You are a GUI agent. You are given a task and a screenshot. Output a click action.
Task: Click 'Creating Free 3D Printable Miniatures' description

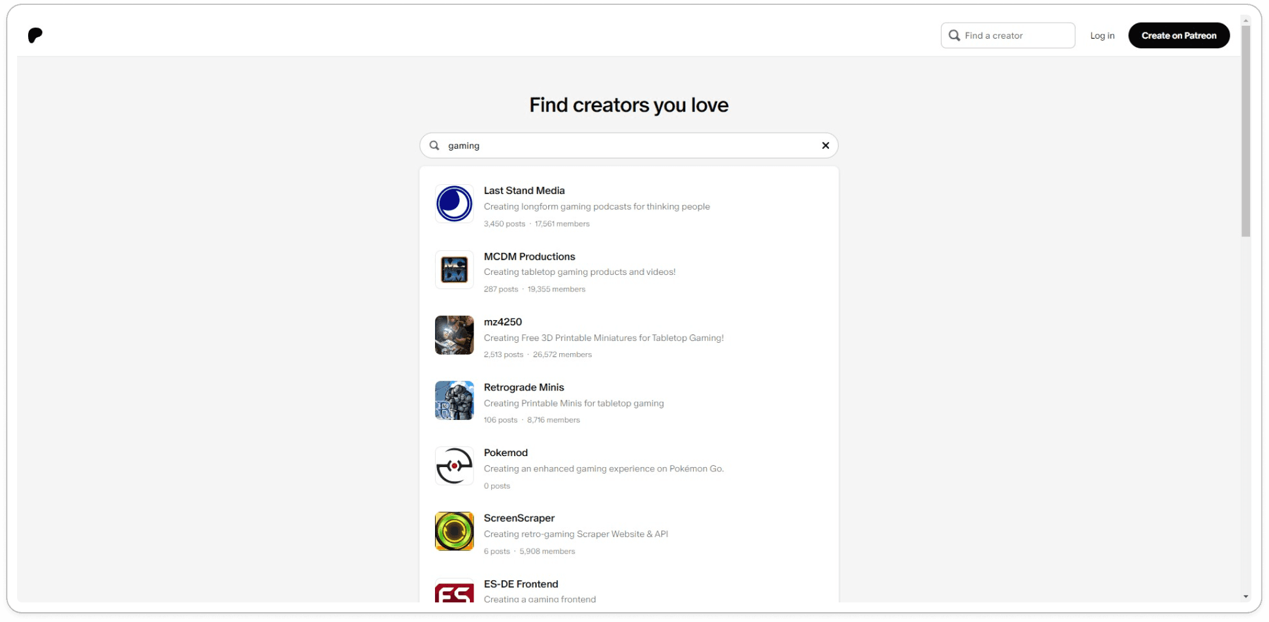(x=603, y=338)
